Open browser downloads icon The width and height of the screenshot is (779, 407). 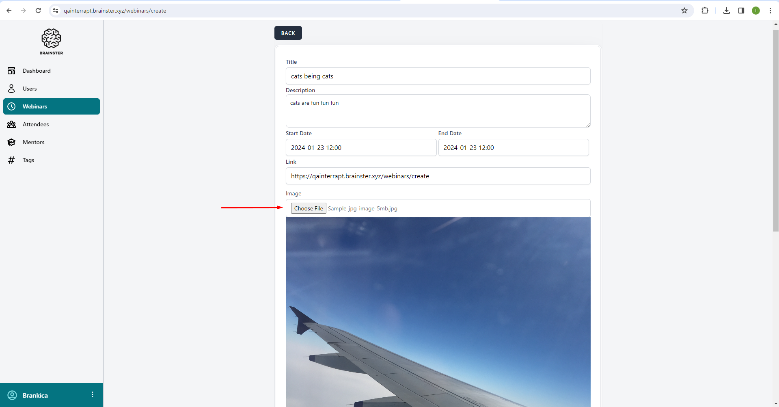tap(727, 11)
